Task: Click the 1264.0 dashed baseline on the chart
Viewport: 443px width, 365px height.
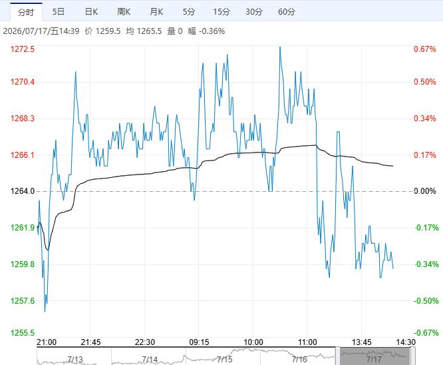Action: pos(225,191)
